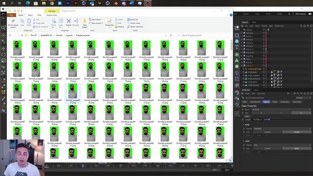Switch to the Share ribbon tab
Viewport: 313px width, 176px height.
coord(30,15)
